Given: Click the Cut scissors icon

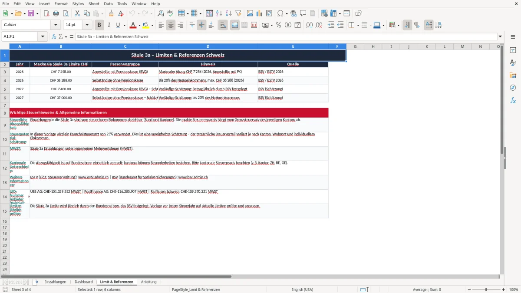Looking at the screenshot, I should pyautogui.click(x=77, y=13).
